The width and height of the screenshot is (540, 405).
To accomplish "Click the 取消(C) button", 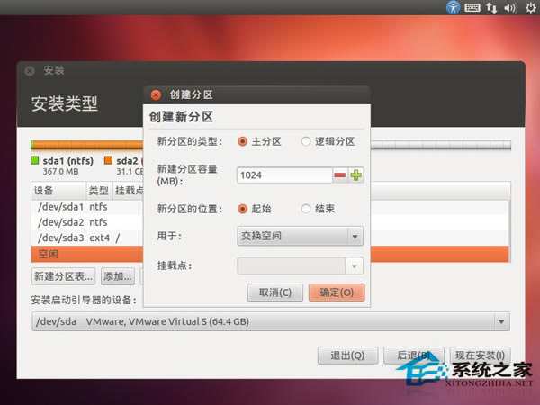I will (x=275, y=292).
